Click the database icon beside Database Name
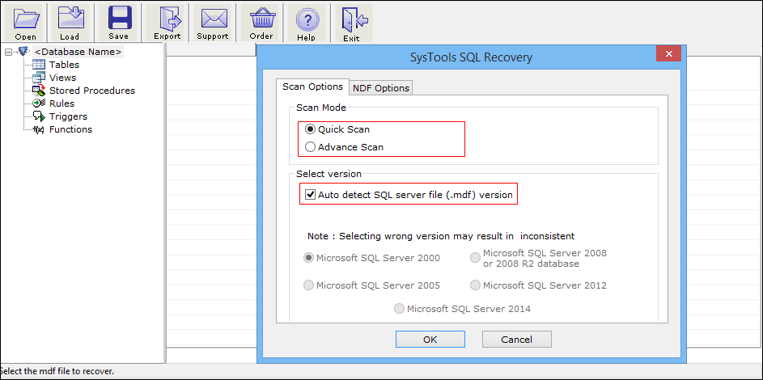Screen dimensions: 763x380 point(23,52)
